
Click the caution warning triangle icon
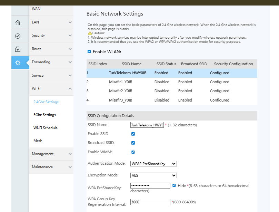click(90, 33)
